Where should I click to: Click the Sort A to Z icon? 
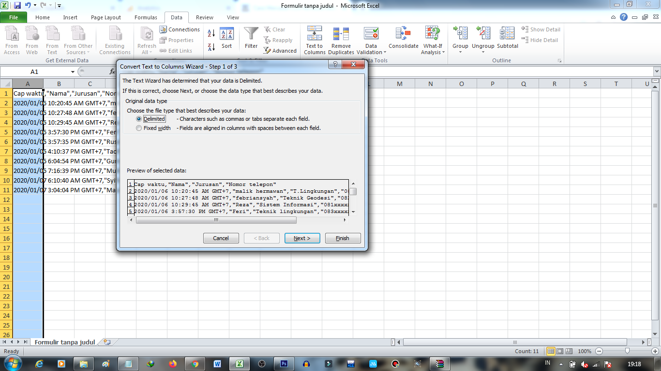coord(211,32)
